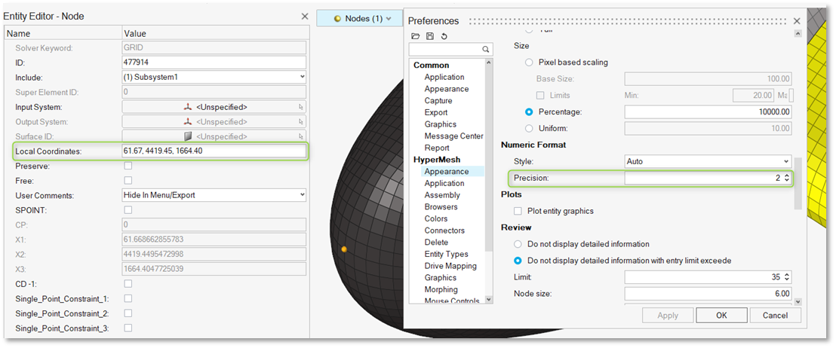
Task: Click the Input System axis icon
Action: (188, 107)
